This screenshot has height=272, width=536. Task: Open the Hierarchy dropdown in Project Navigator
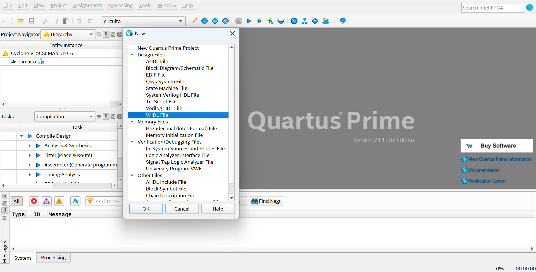tap(68, 34)
